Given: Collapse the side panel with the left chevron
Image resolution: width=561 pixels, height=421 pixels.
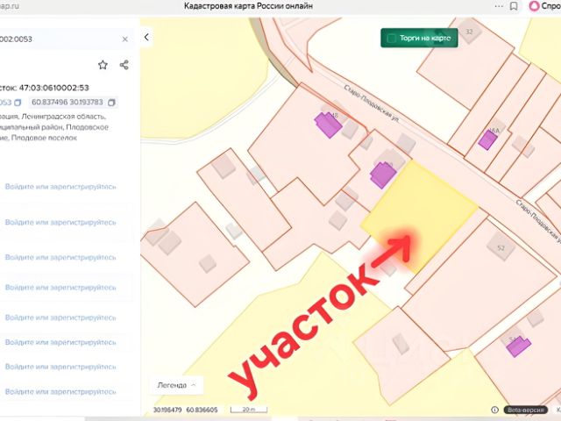Looking at the screenshot, I should click(146, 37).
